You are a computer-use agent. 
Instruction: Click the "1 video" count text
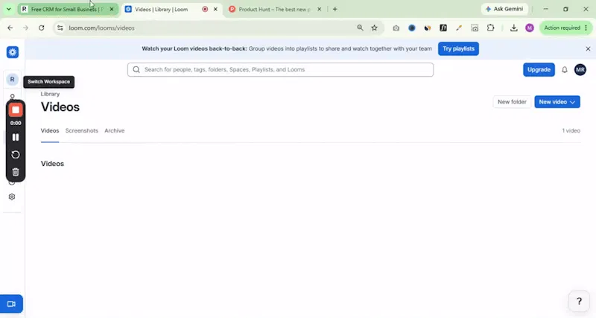(x=571, y=130)
